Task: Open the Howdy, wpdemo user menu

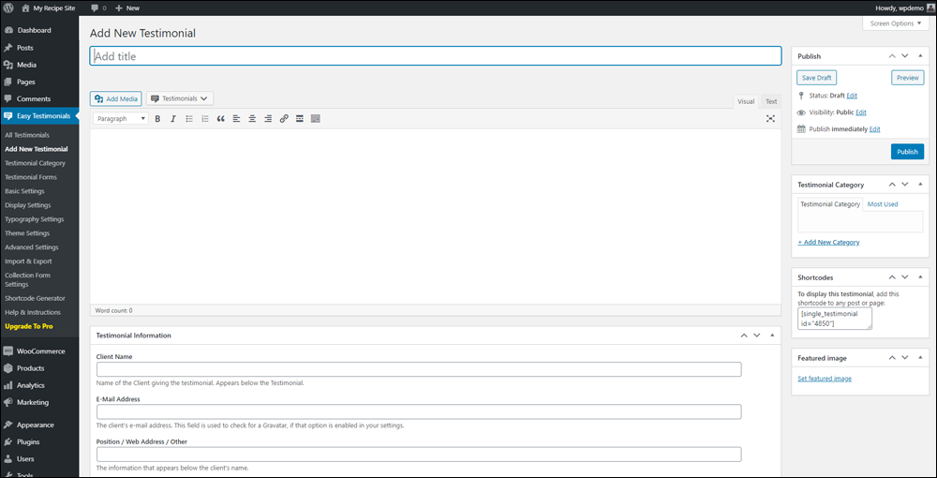Action: [x=903, y=8]
